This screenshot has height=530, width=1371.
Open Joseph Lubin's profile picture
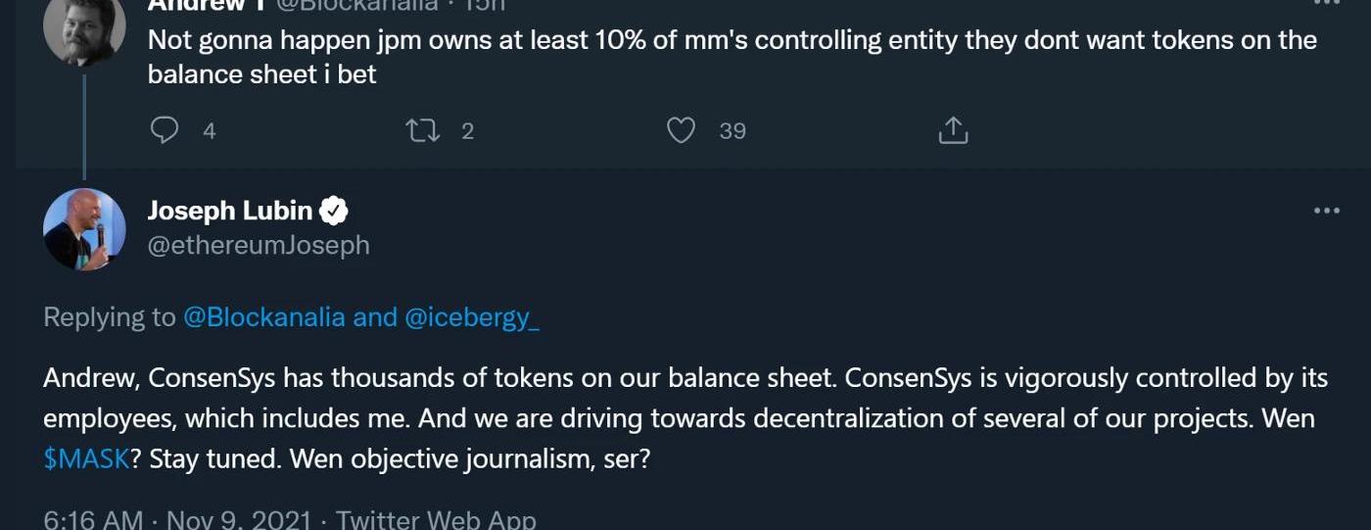(84, 229)
